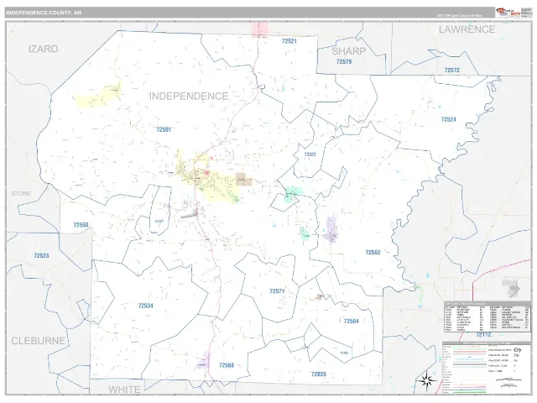
Task: Click the 'INDEPENDENCE COUNTY, AR' map title
Action: pos(44,13)
